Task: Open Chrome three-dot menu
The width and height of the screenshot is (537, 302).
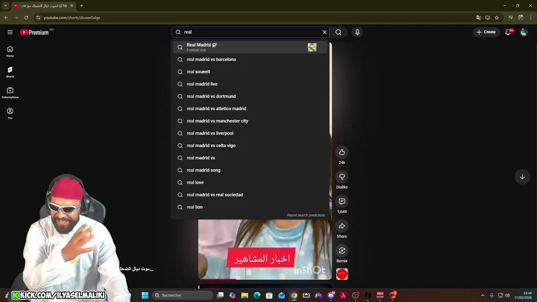Action: pos(531,18)
